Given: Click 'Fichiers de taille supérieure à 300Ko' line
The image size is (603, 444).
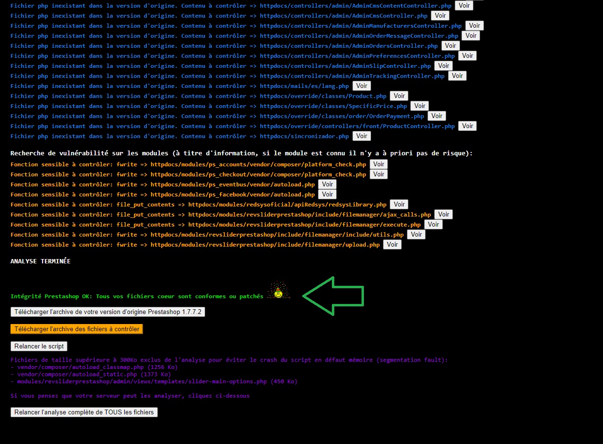Looking at the screenshot, I should point(229,360).
